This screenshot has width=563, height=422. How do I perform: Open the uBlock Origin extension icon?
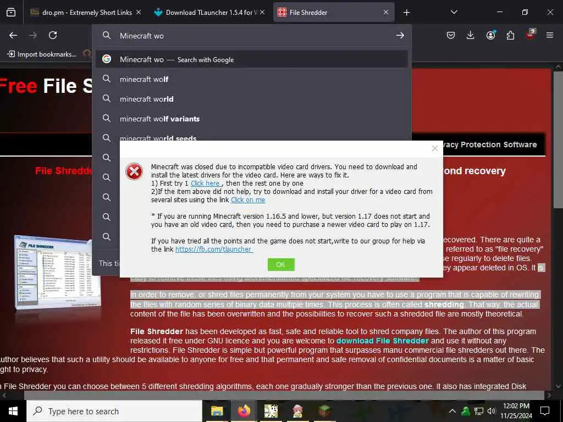[x=531, y=35]
